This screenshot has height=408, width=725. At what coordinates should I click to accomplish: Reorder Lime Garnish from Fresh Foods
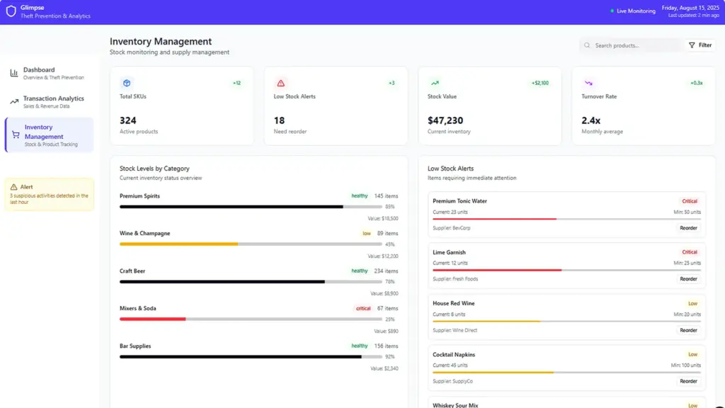[688, 279]
